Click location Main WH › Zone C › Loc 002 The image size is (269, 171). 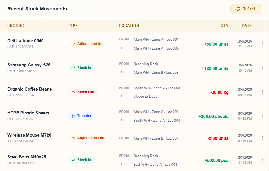pyautogui.click(x=156, y=112)
